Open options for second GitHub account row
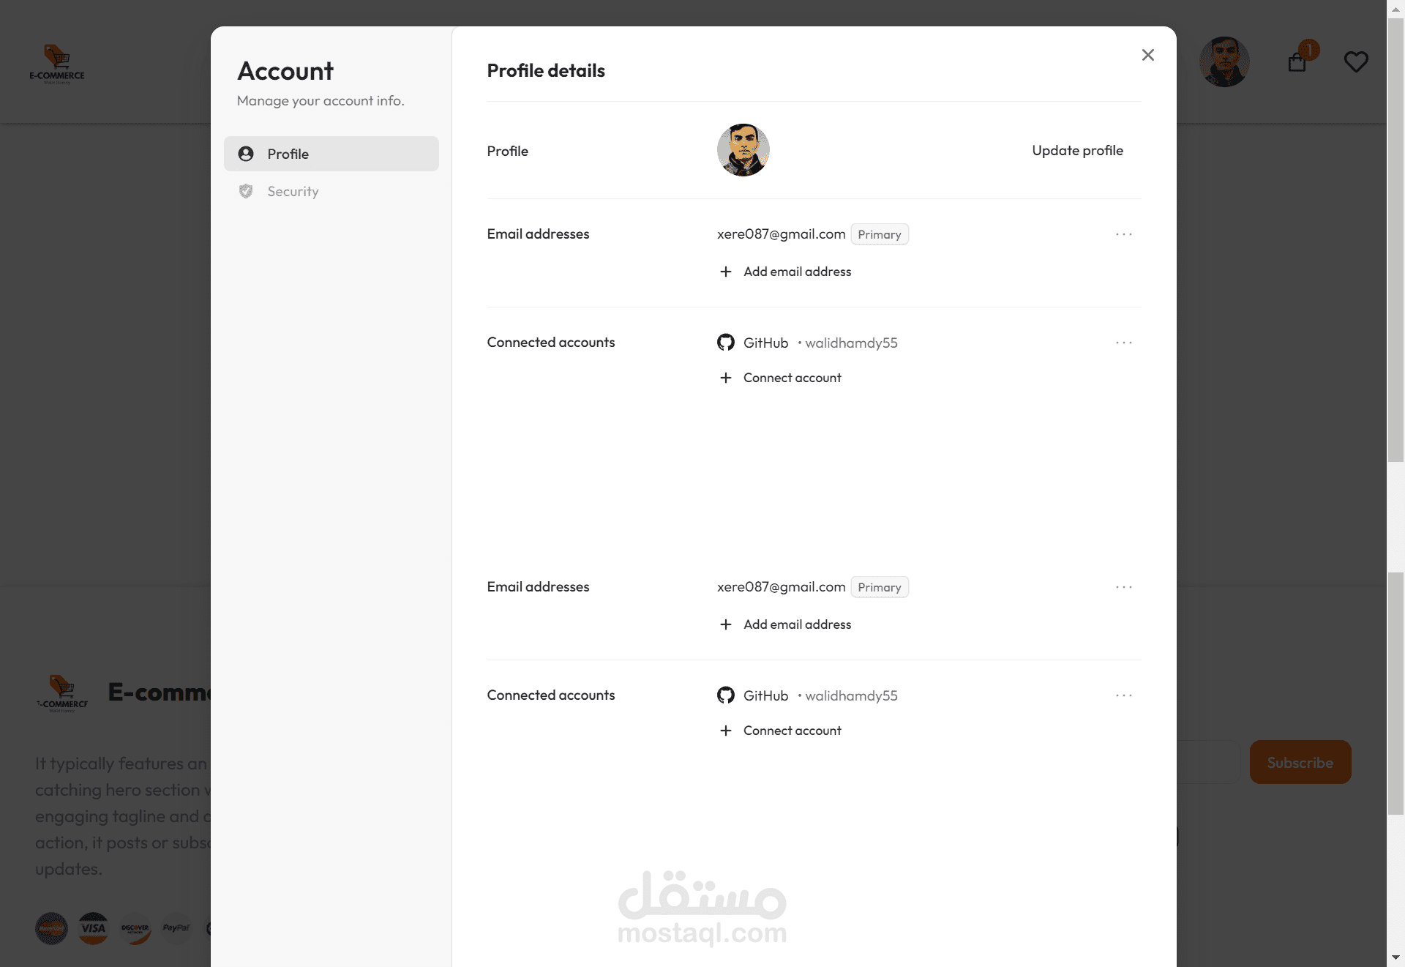Image resolution: width=1405 pixels, height=967 pixels. (1123, 695)
